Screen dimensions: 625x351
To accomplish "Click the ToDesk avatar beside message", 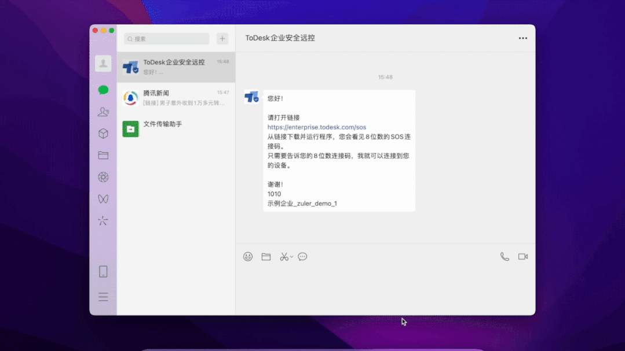I will pos(251,97).
